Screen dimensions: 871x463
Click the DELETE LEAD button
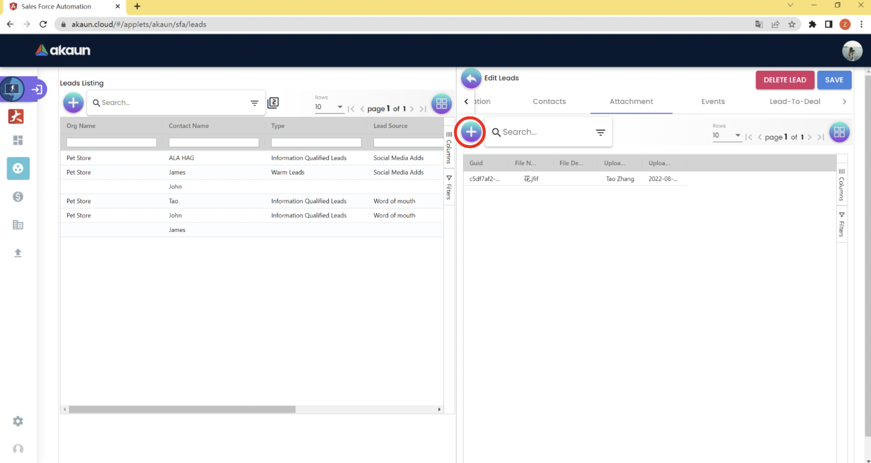tap(784, 80)
